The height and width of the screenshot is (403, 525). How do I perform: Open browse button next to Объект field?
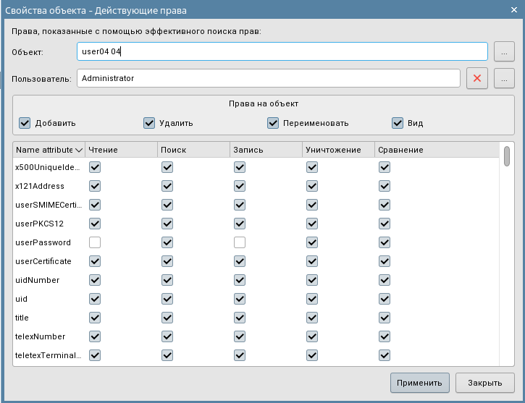click(504, 51)
